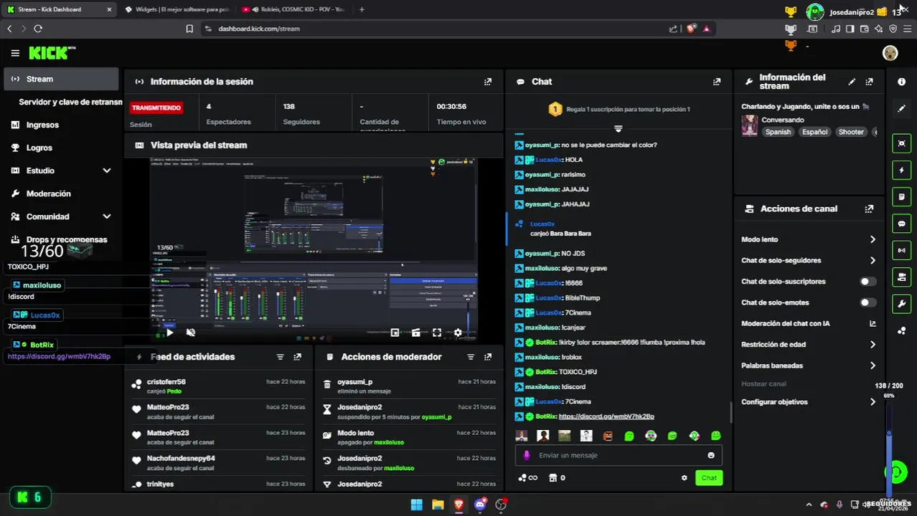
Task: Open Moderación in the sidebar
Action: [x=61, y=193]
